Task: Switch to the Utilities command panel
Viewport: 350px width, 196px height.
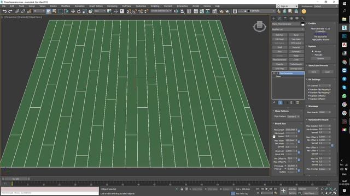Action: (302, 19)
